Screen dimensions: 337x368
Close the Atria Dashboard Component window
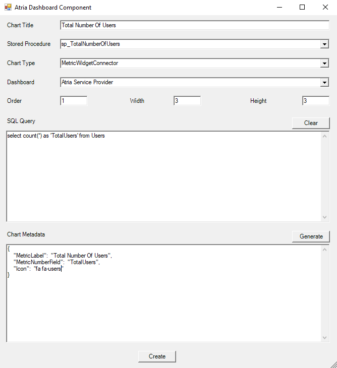coord(325,7)
